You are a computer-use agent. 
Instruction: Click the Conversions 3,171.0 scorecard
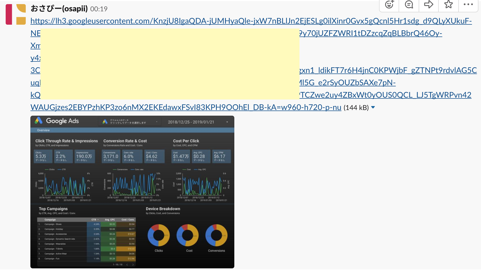pyautogui.click(x=111, y=156)
